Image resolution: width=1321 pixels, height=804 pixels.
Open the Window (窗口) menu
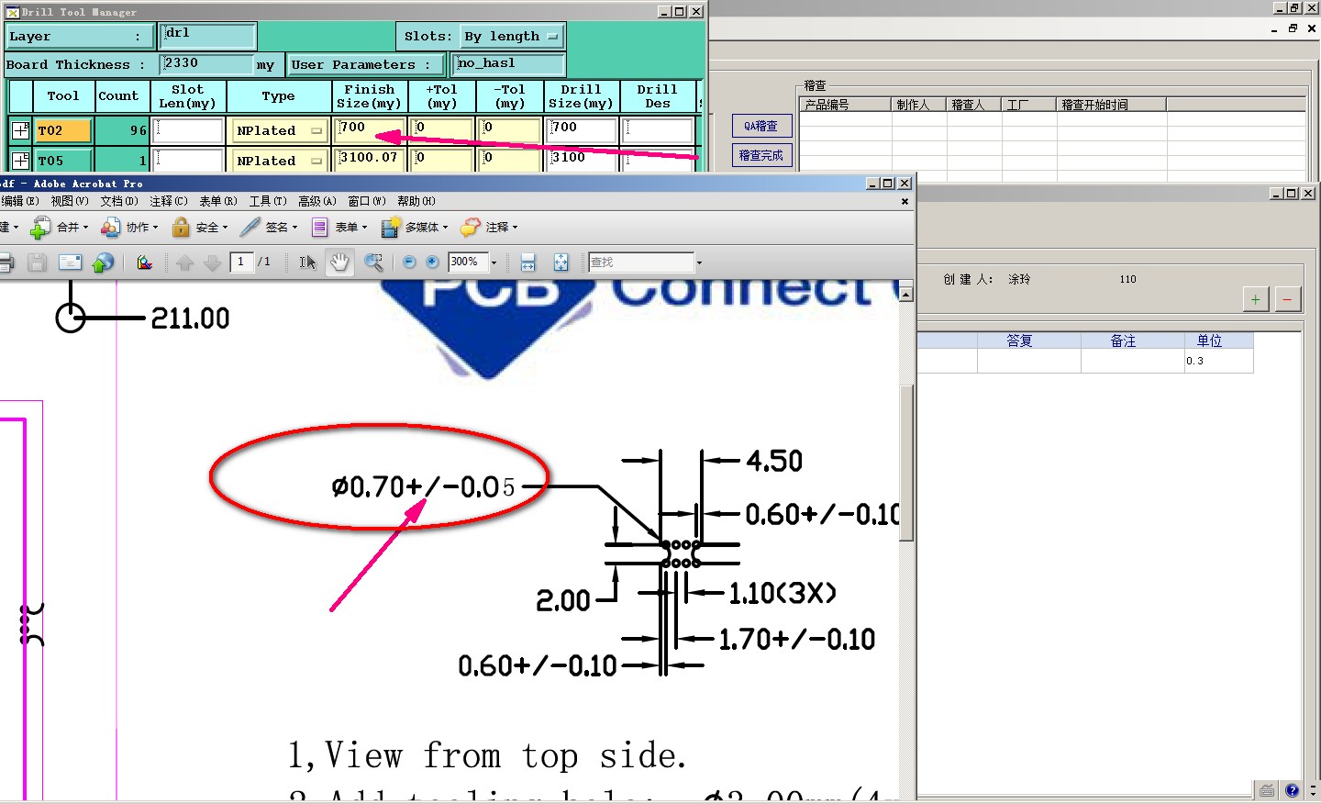tap(367, 201)
